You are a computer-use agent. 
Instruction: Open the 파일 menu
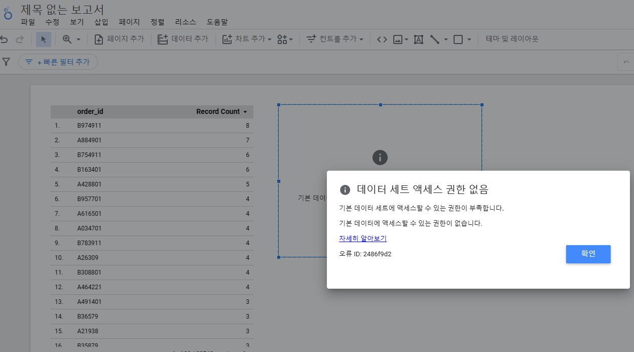(28, 22)
